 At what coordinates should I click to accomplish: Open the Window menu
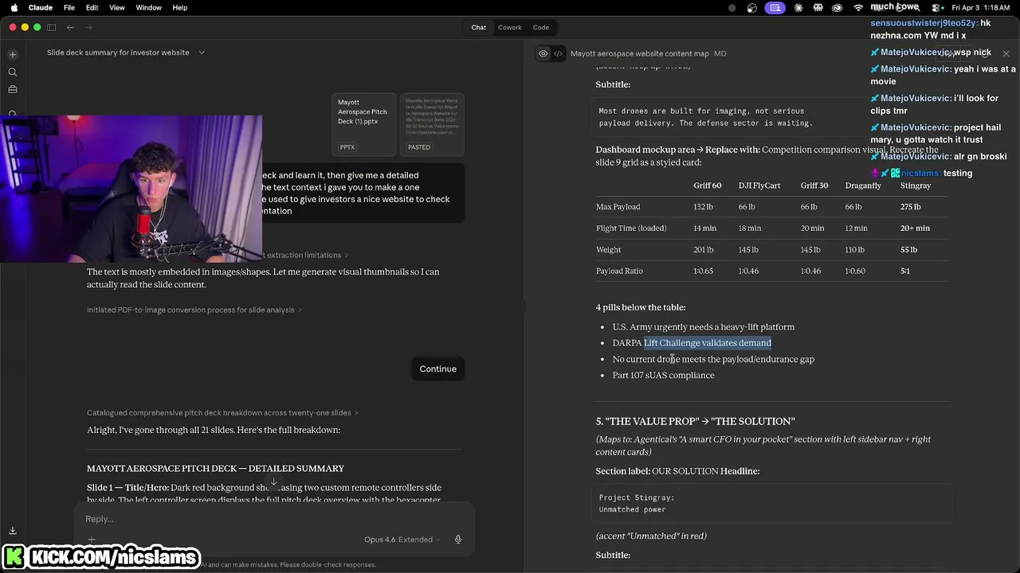(x=149, y=7)
